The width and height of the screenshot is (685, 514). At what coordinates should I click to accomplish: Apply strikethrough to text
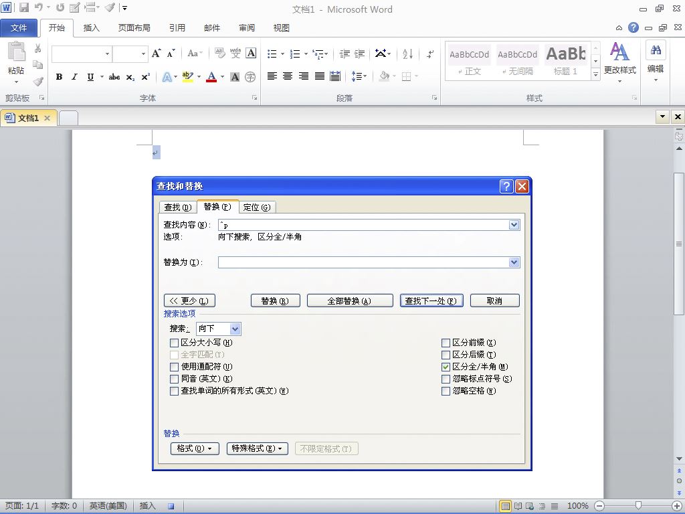click(x=114, y=77)
